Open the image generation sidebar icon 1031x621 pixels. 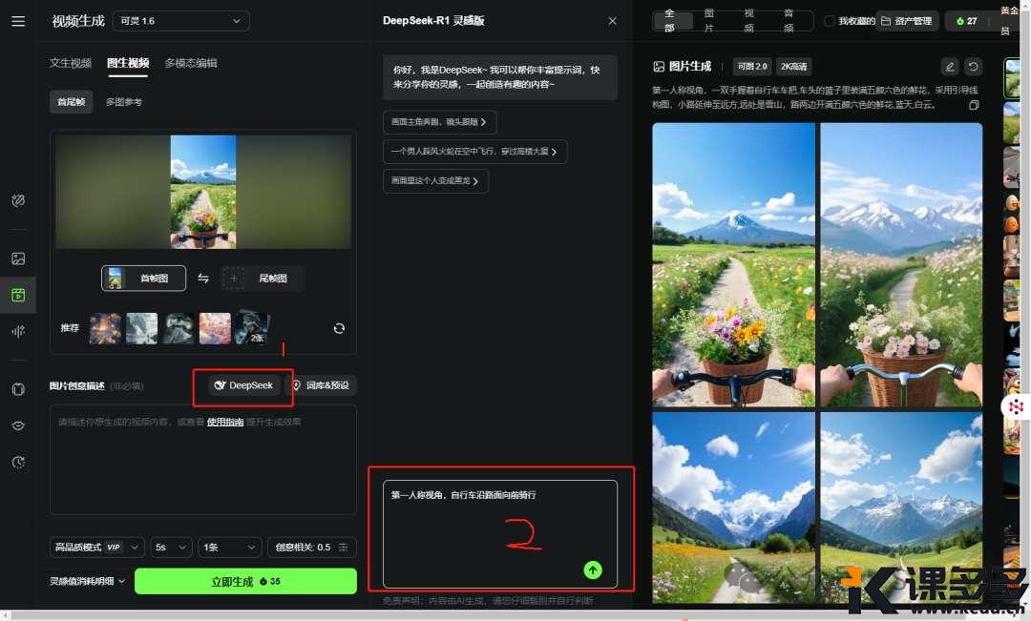(x=18, y=259)
